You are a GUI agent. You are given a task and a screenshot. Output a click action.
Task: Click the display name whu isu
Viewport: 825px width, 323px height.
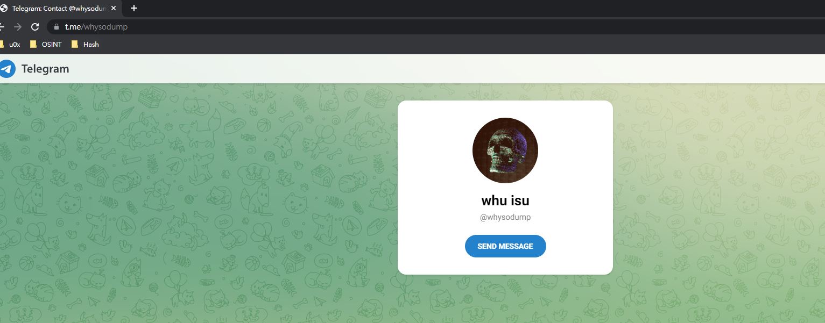coord(505,200)
